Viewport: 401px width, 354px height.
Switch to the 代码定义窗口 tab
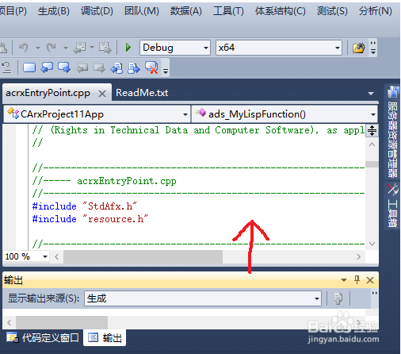point(43,338)
